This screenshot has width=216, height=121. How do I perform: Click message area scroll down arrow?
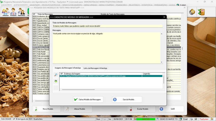(x=161, y=62)
